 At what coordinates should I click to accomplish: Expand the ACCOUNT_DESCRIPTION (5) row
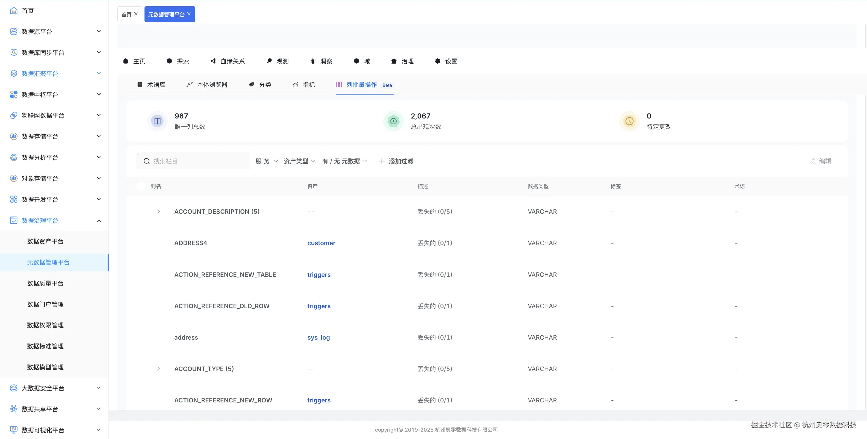pyautogui.click(x=158, y=212)
